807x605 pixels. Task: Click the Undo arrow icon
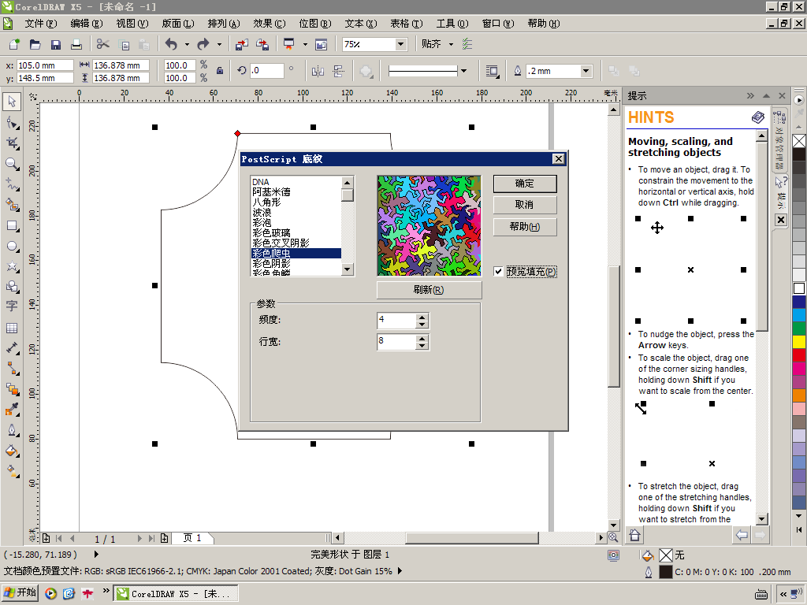coord(171,44)
